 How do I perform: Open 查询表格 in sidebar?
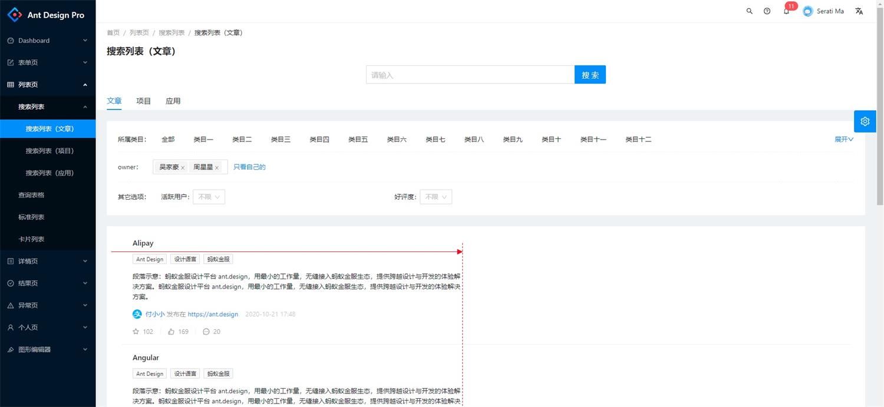click(48, 195)
